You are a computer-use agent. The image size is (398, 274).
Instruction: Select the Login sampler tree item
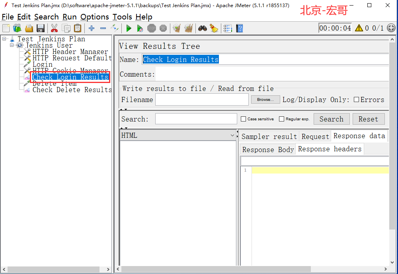(x=43, y=64)
